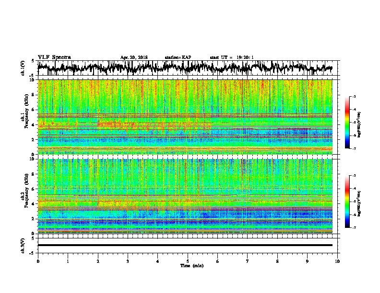Click the flat black ch.3 voltage trace

(x=185, y=245)
